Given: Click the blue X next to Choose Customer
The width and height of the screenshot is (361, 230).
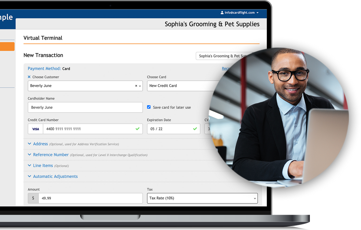Looking at the screenshot, I should pyautogui.click(x=29, y=77).
